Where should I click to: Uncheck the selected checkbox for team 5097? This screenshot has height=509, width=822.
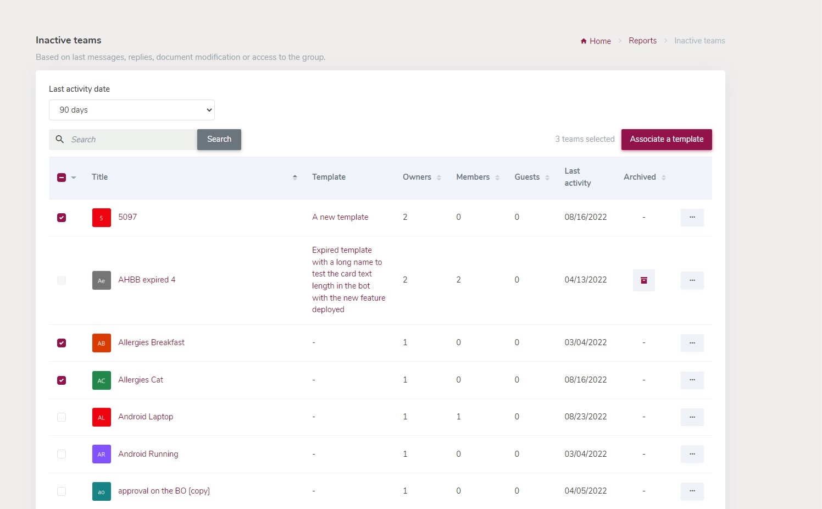pos(62,218)
